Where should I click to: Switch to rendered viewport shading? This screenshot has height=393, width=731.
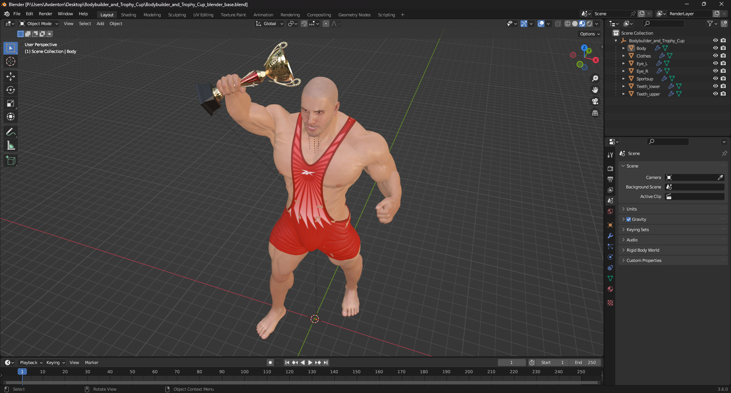tap(589, 24)
